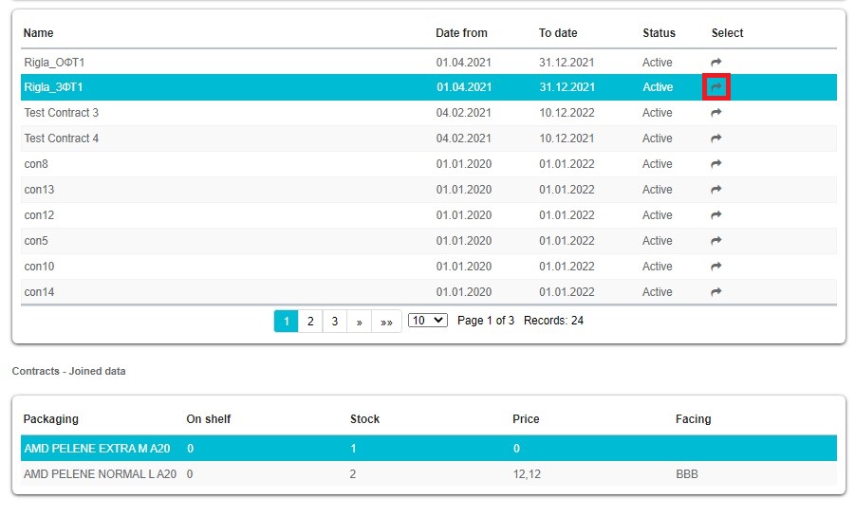Click the Date from column header
Screen dimensions: 855x517
click(461, 33)
